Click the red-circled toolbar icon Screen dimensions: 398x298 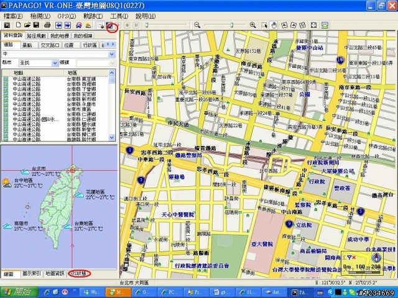point(110,25)
